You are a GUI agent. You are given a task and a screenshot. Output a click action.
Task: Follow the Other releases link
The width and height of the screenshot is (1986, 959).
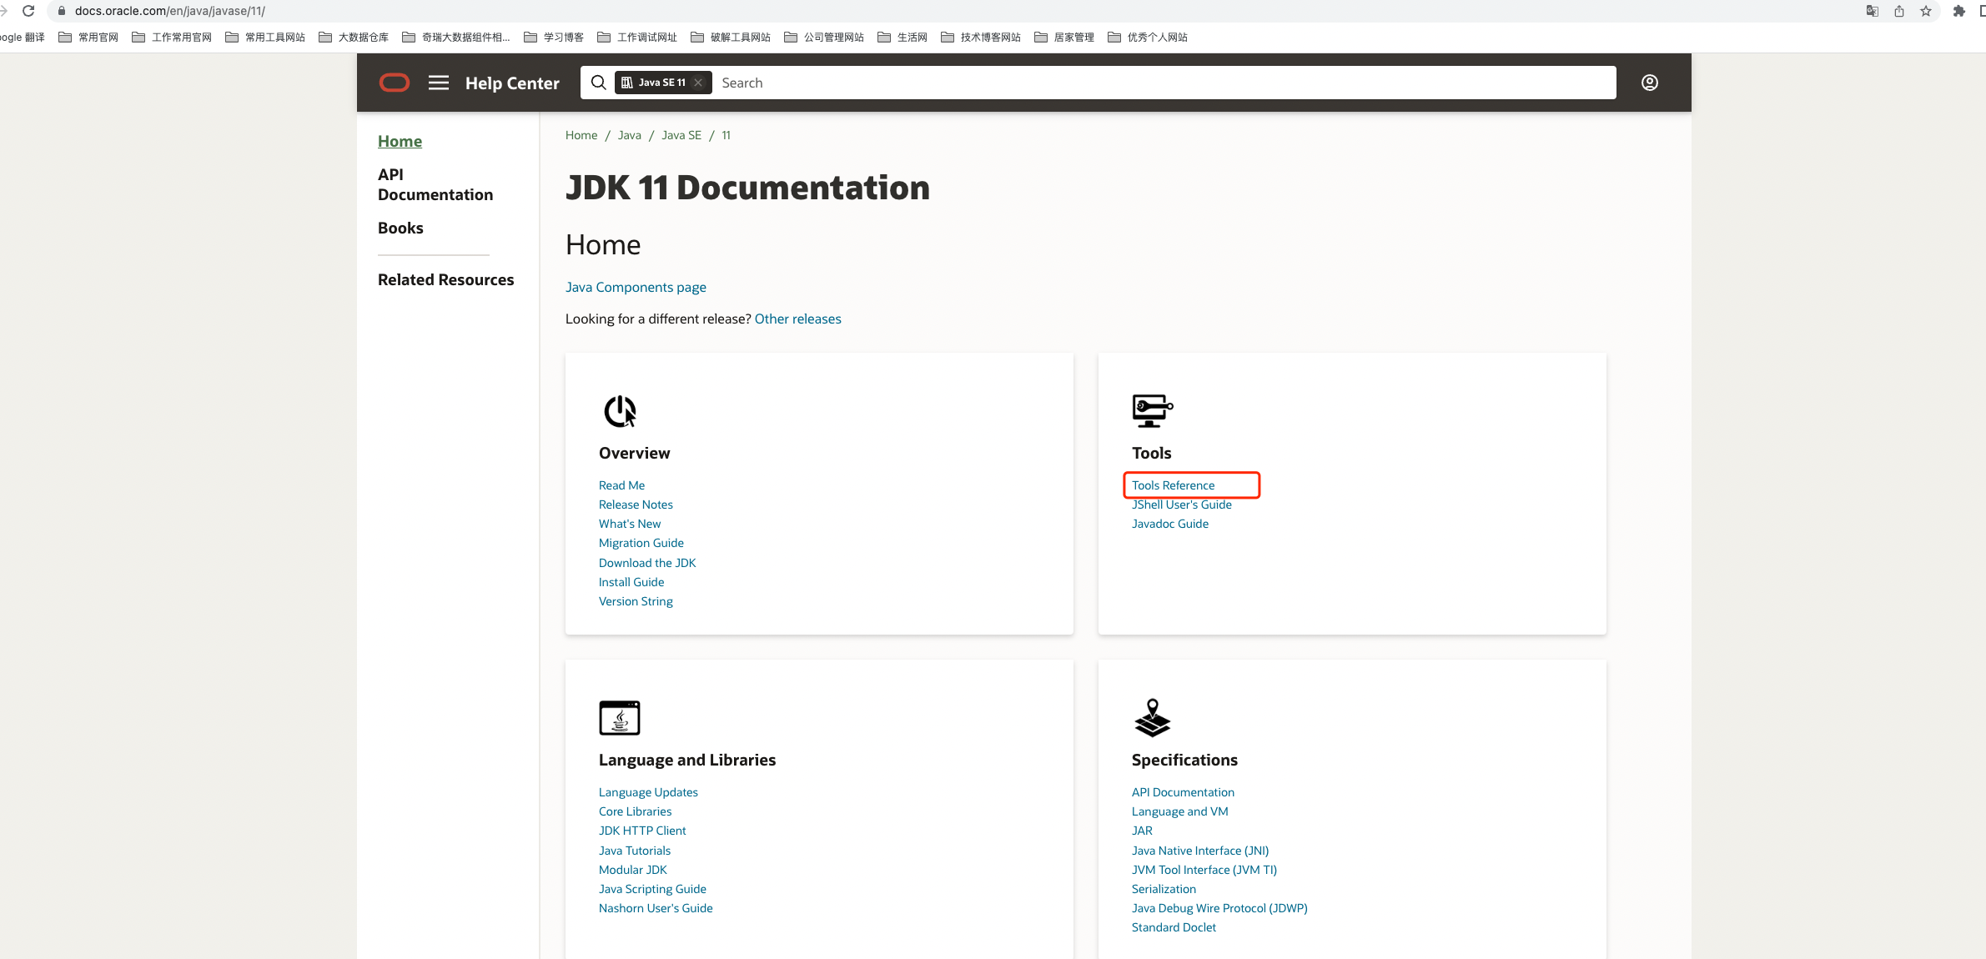797,319
